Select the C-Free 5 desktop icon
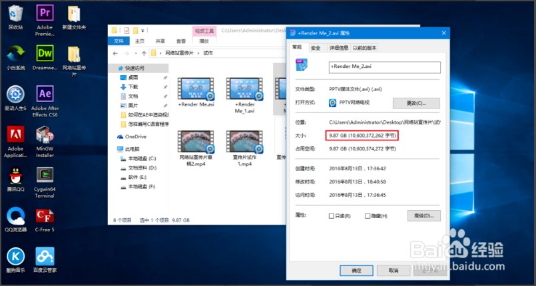This screenshot has height=286, width=536. [x=45, y=216]
